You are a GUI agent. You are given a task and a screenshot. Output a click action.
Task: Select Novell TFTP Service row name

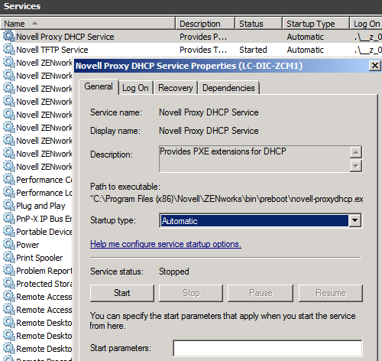click(52, 50)
